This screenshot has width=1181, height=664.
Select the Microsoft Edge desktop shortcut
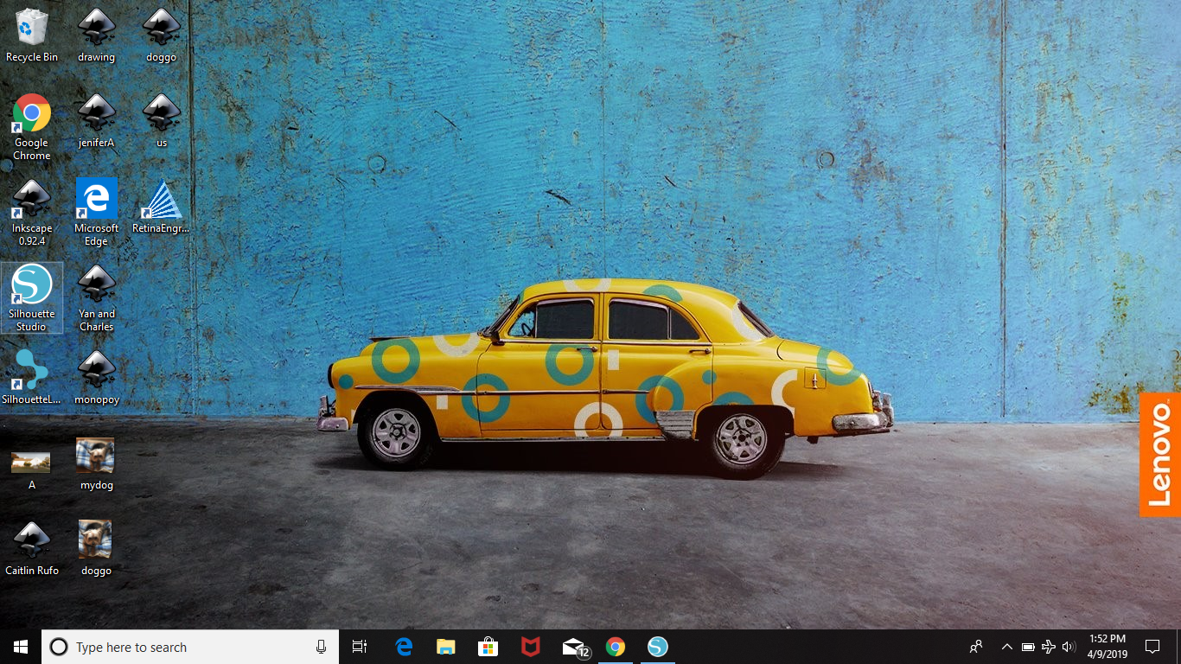click(97, 213)
